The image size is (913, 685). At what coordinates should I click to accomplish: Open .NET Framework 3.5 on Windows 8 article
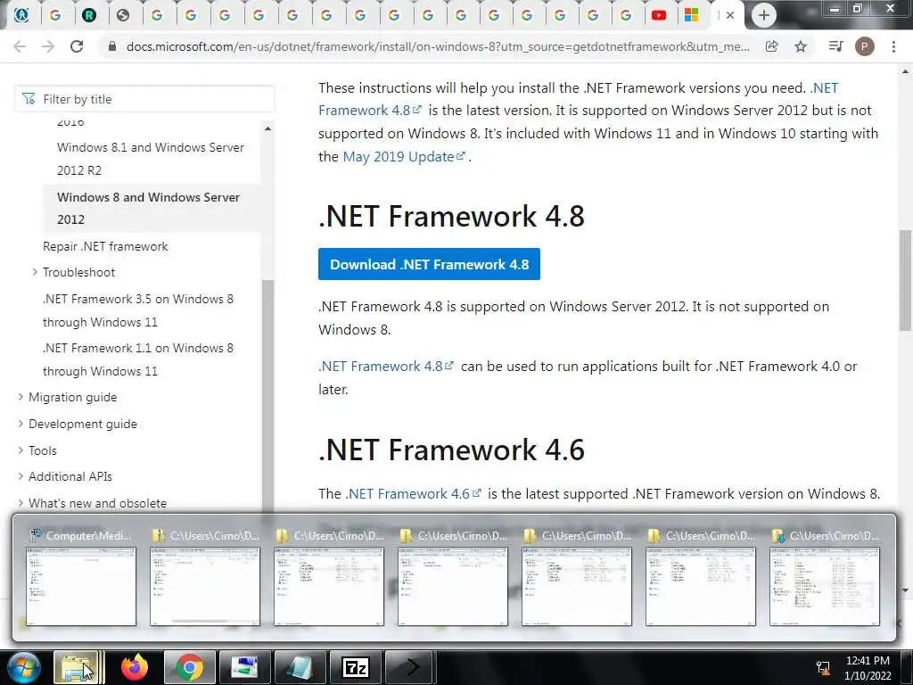(138, 309)
